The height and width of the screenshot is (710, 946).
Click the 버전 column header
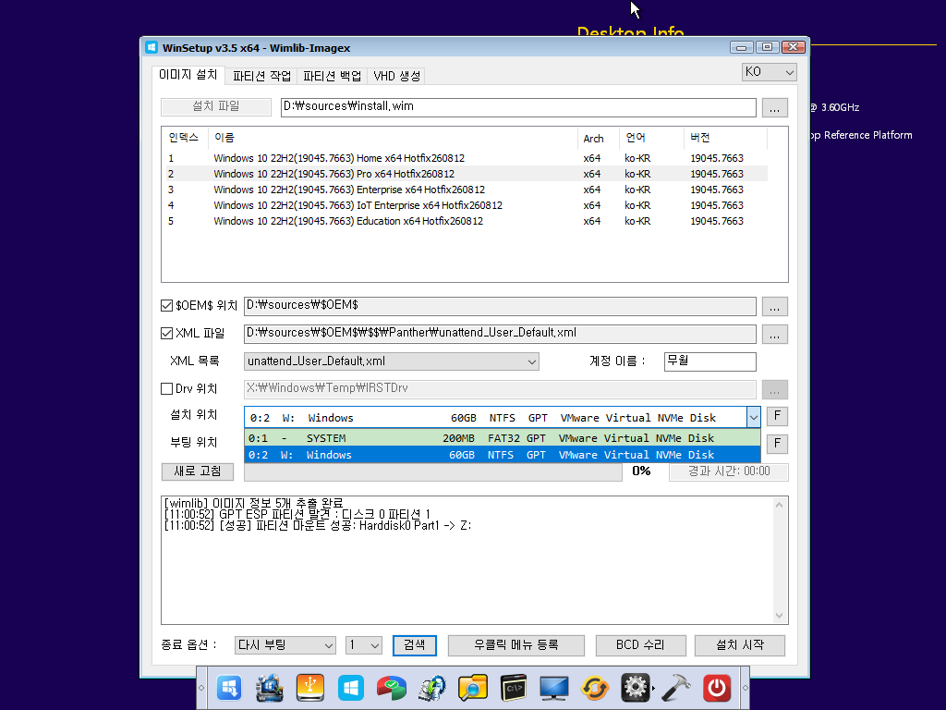pos(726,138)
